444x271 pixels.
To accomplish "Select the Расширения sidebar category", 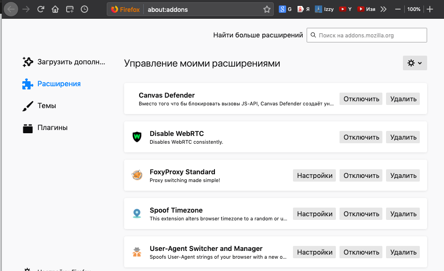I will pyautogui.click(x=51, y=84).
